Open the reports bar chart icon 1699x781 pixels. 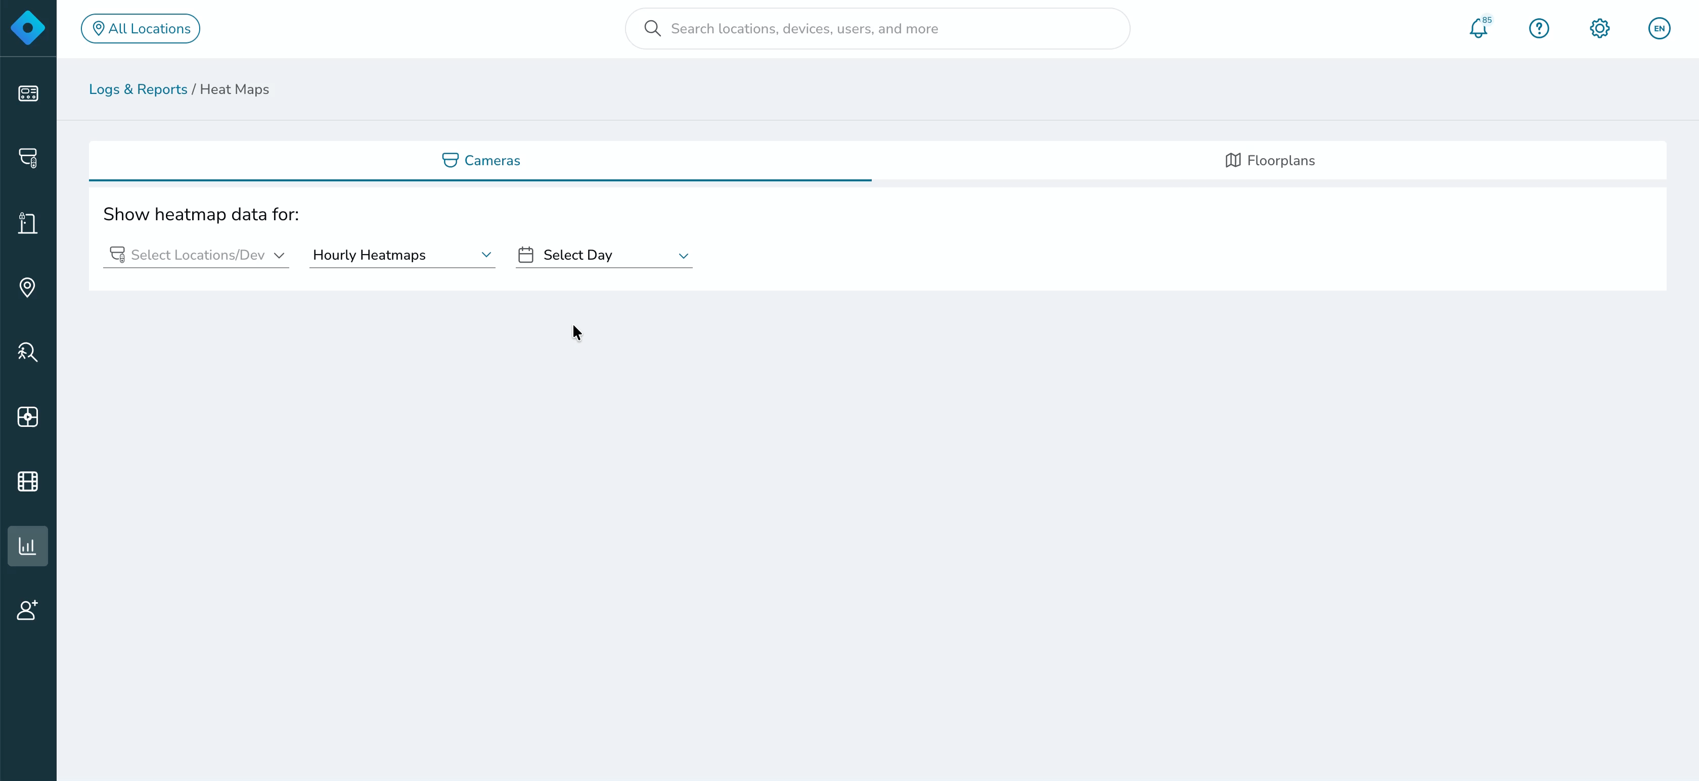pyautogui.click(x=28, y=546)
